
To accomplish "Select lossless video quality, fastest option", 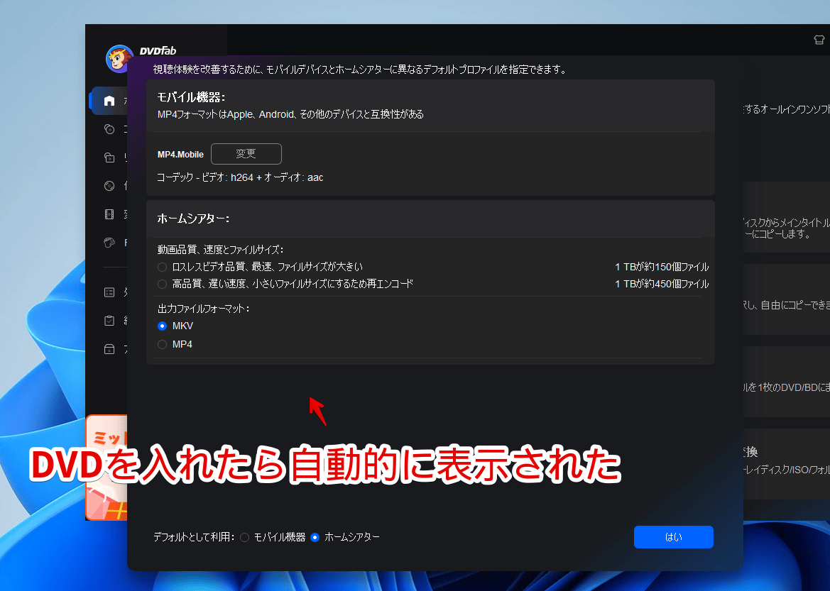I will pyautogui.click(x=162, y=267).
